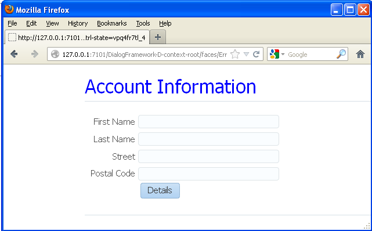This screenshot has width=372, height=231.
Task: Focus the Street input field
Action: 208,157
